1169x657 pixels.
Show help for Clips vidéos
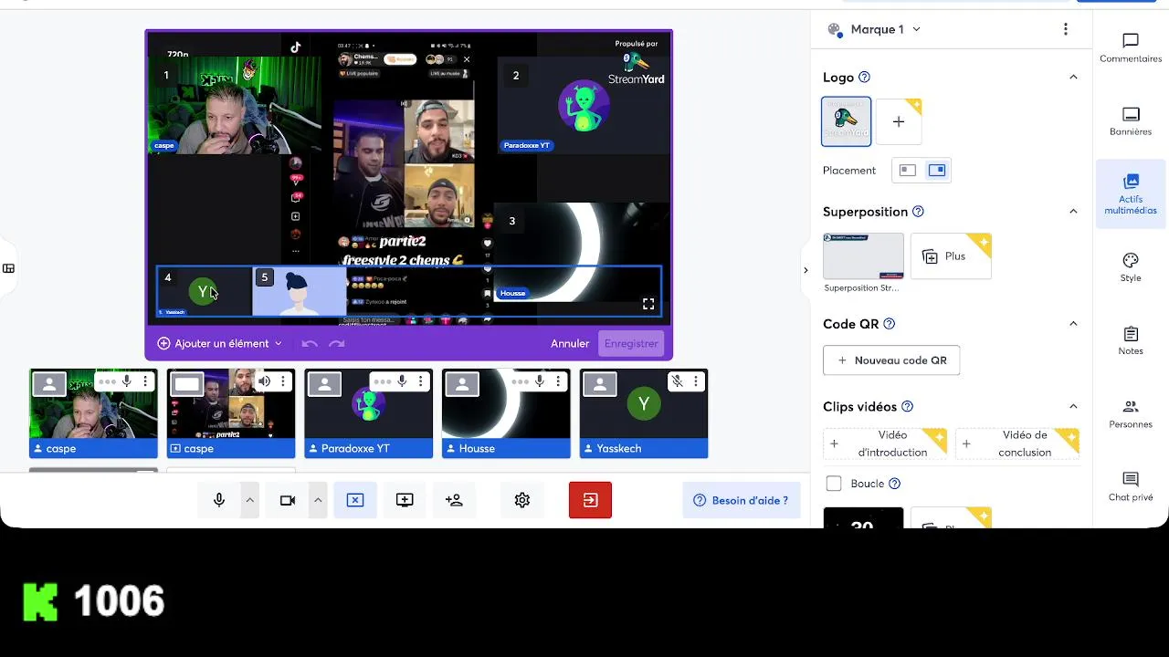pos(907,407)
